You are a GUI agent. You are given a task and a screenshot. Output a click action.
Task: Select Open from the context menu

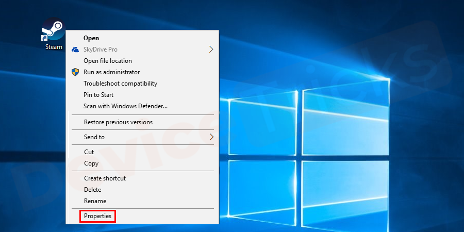(x=91, y=38)
